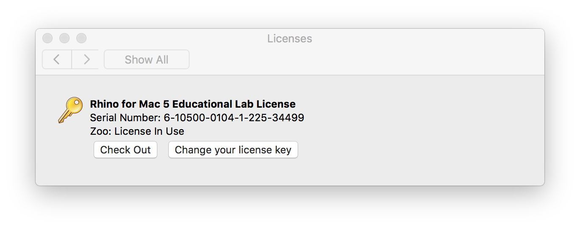Click empty space below Check Out button
This screenshot has width=580, height=228.
(125, 172)
